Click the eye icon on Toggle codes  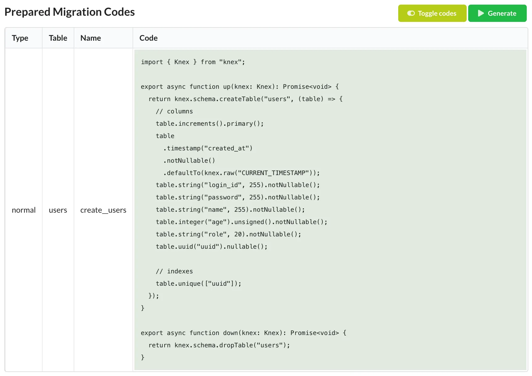411,13
